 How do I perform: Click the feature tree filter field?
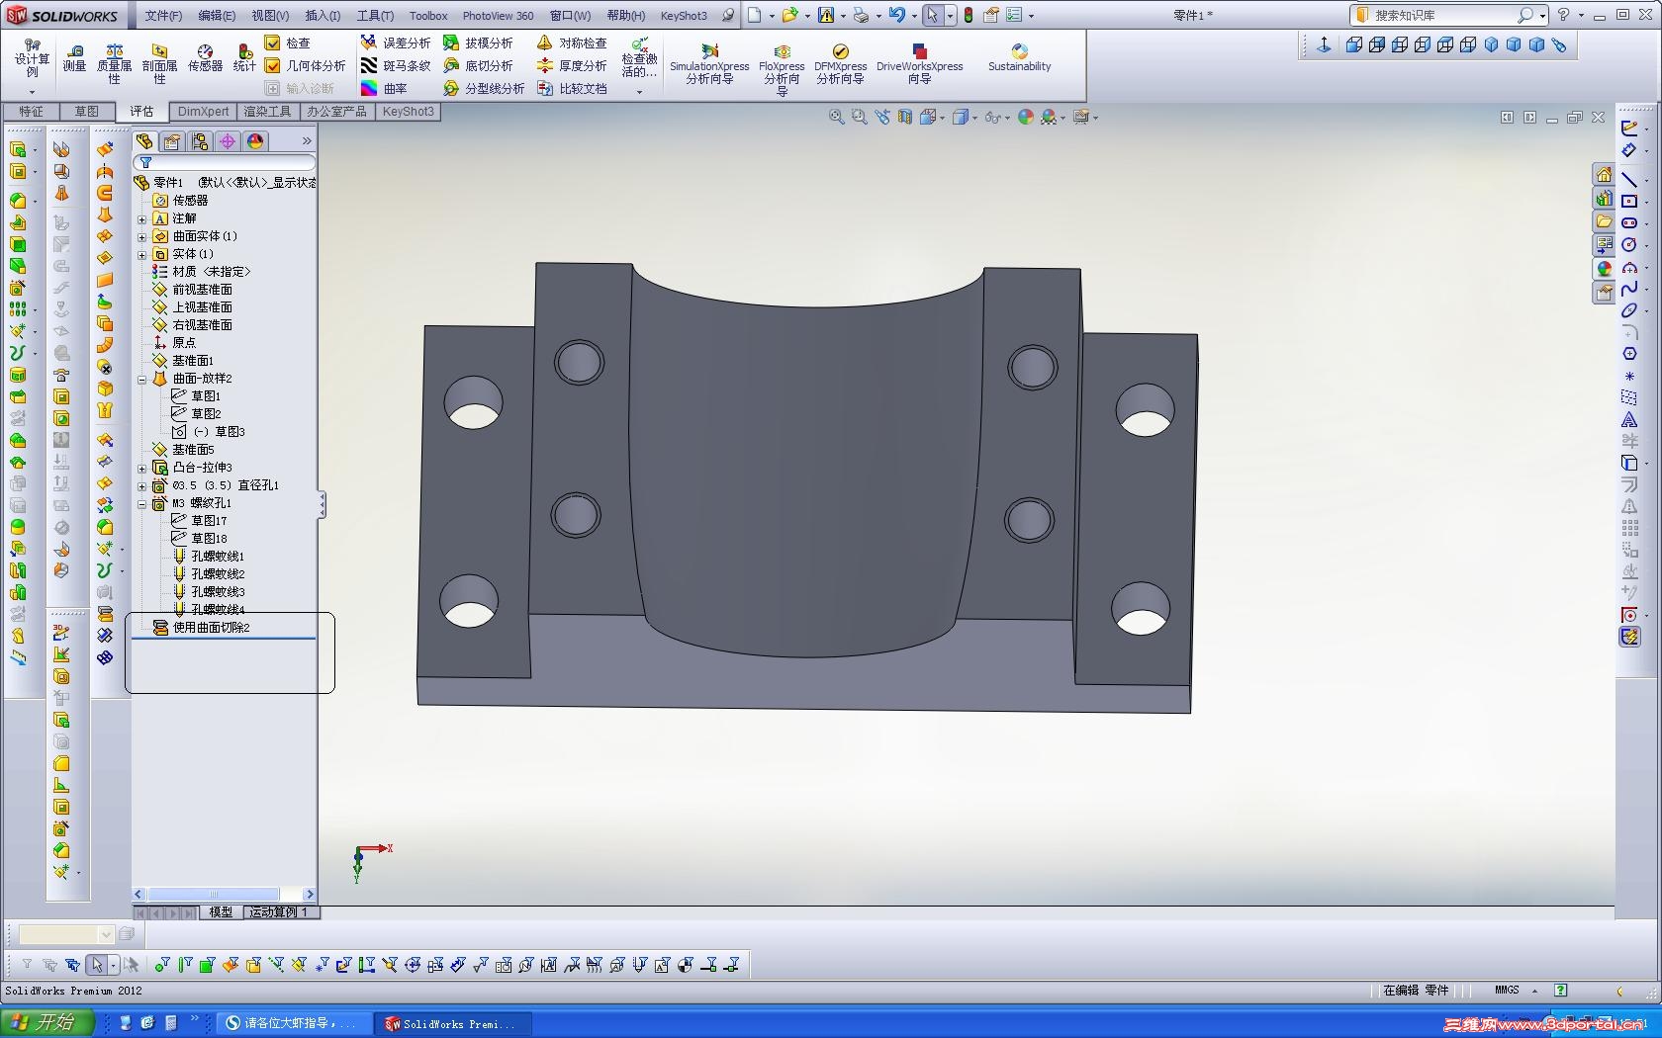pyautogui.click(x=225, y=162)
